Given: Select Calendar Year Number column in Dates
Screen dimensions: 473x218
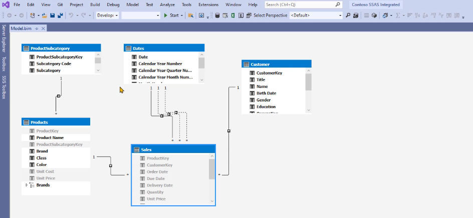Looking at the screenshot, I should [160, 64].
